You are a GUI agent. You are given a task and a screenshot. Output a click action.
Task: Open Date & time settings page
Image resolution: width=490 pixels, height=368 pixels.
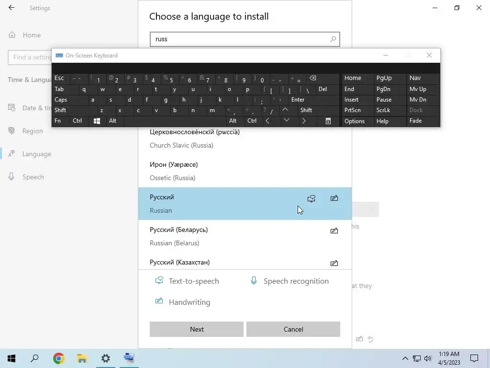30,108
